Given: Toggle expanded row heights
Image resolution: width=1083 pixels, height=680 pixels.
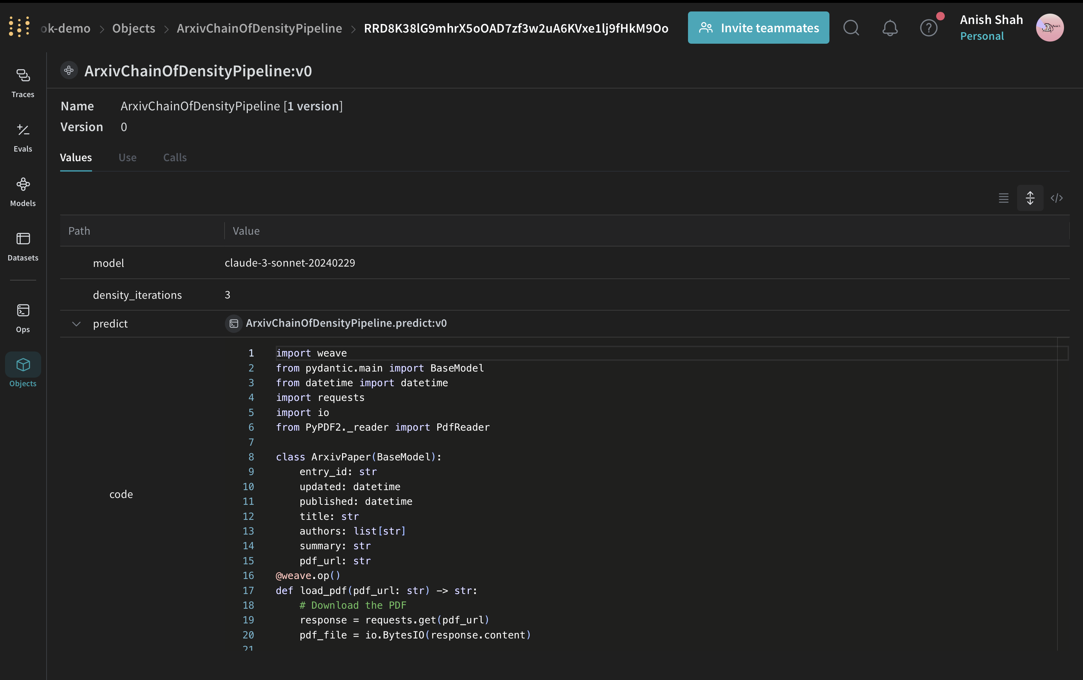Looking at the screenshot, I should pos(1030,198).
